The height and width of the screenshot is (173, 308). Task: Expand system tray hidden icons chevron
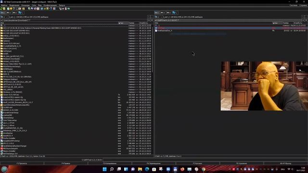[230, 169]
